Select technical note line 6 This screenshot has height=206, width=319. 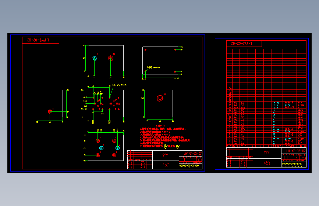(x=152, y=143)
